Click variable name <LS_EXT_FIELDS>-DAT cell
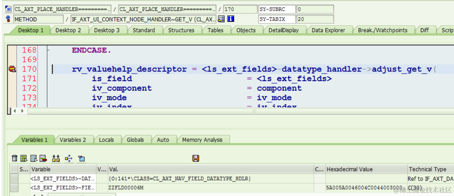Screen dimensions: 454x196 coord(63,179)
